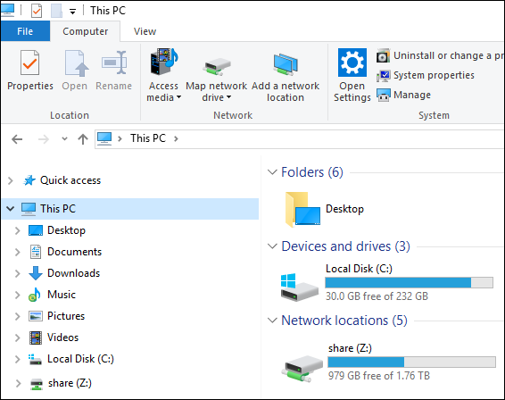
Task: Open Settings via the gear icon
Action: 352,62
